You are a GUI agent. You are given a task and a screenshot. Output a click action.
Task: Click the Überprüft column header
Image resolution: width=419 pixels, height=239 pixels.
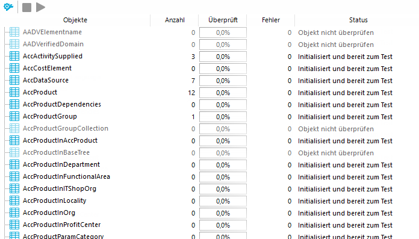[223, 20]
